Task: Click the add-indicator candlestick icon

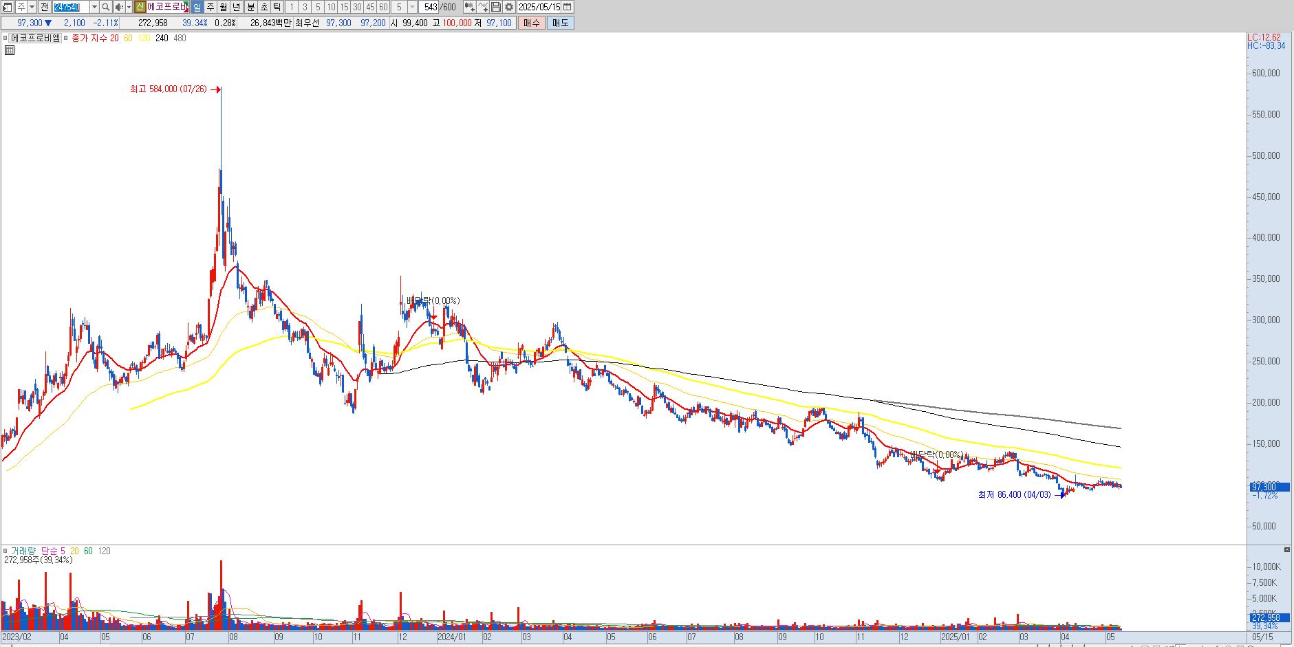Action: tap(470, 7)
